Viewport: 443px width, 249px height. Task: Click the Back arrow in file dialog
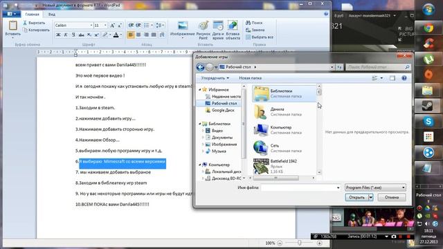tap(200, 67)
